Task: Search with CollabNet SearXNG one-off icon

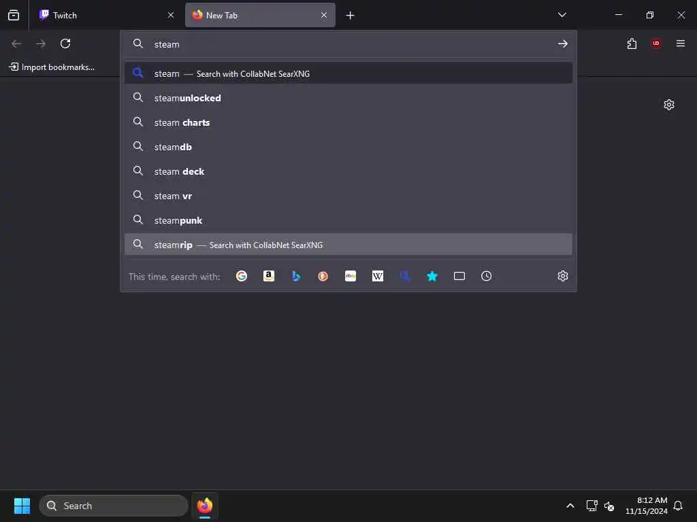Action: coord(404,276)
